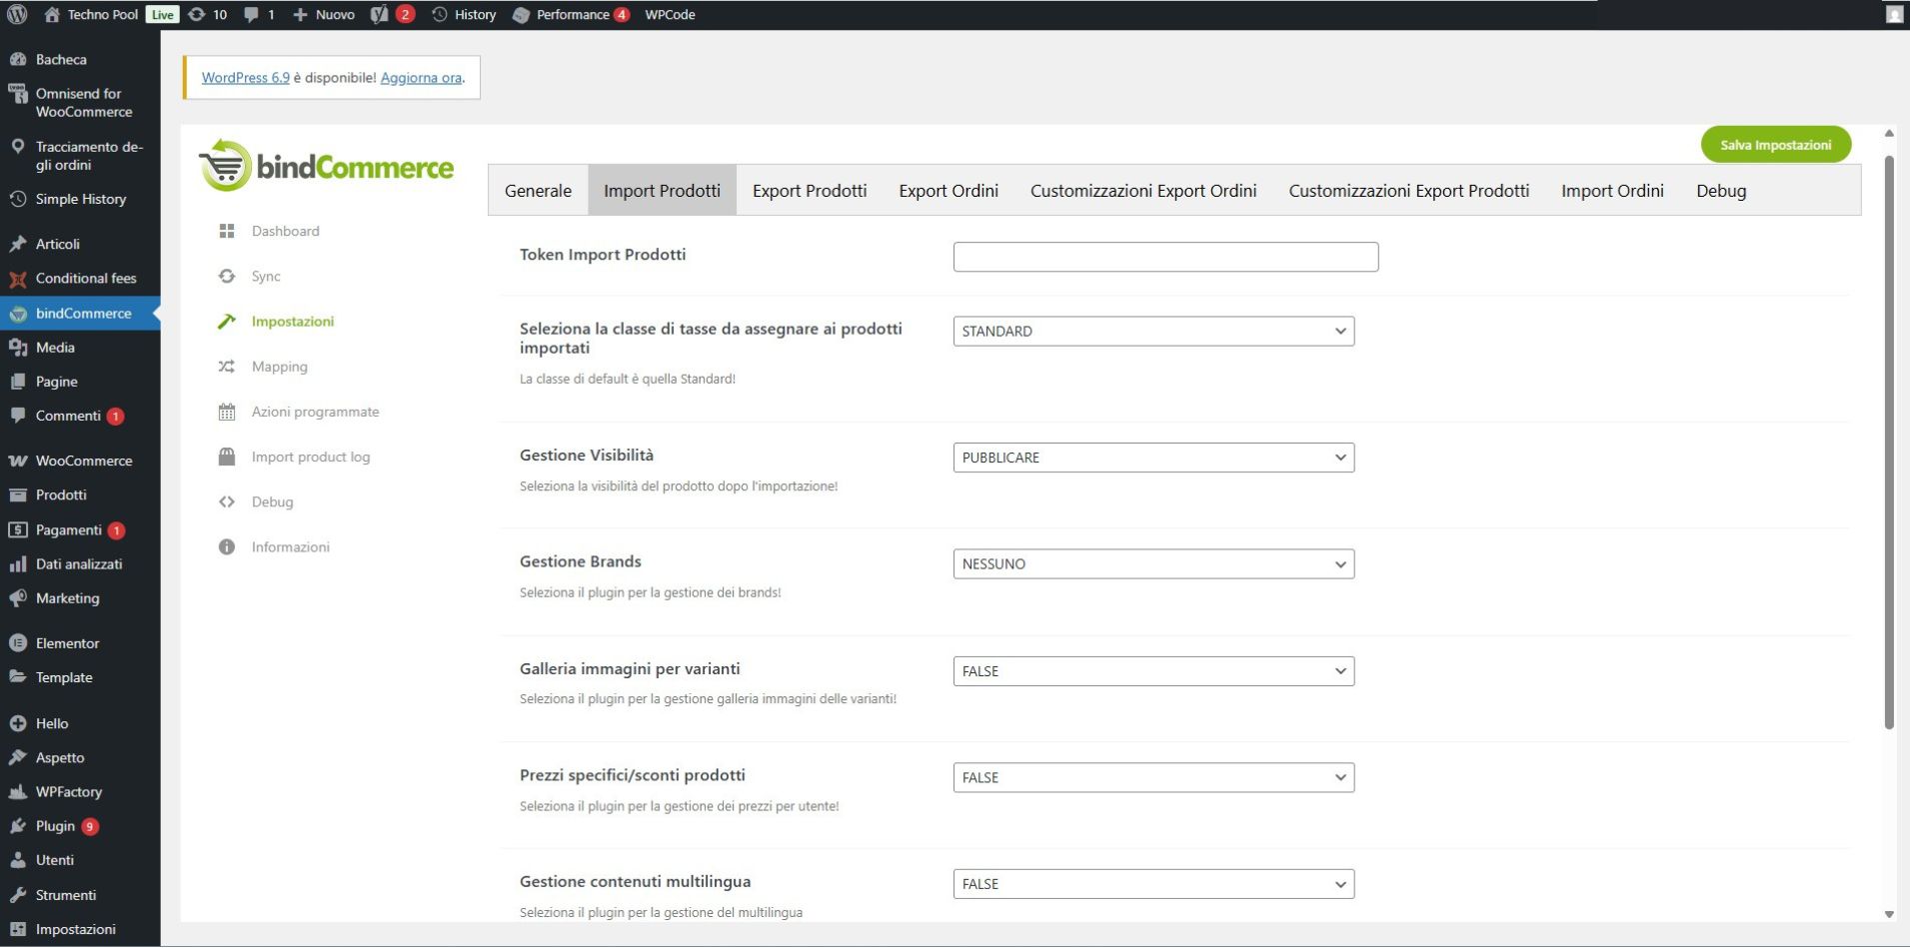Expand the Gestione Brands dropdown
Viewport: 1910px width, 948px height.
pyautogui.click(x=1153, y=564)
